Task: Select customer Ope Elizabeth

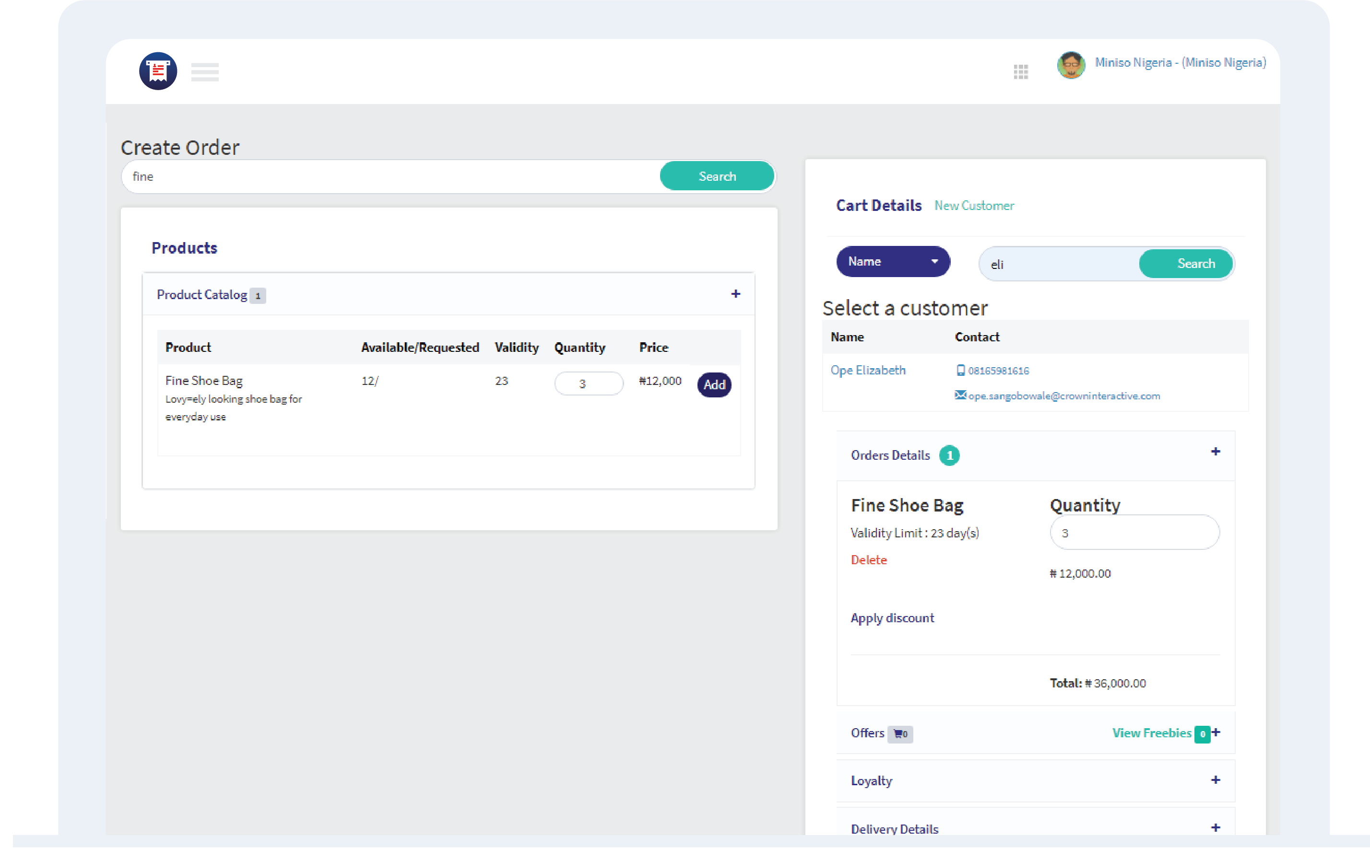Action: coord(868,370)
